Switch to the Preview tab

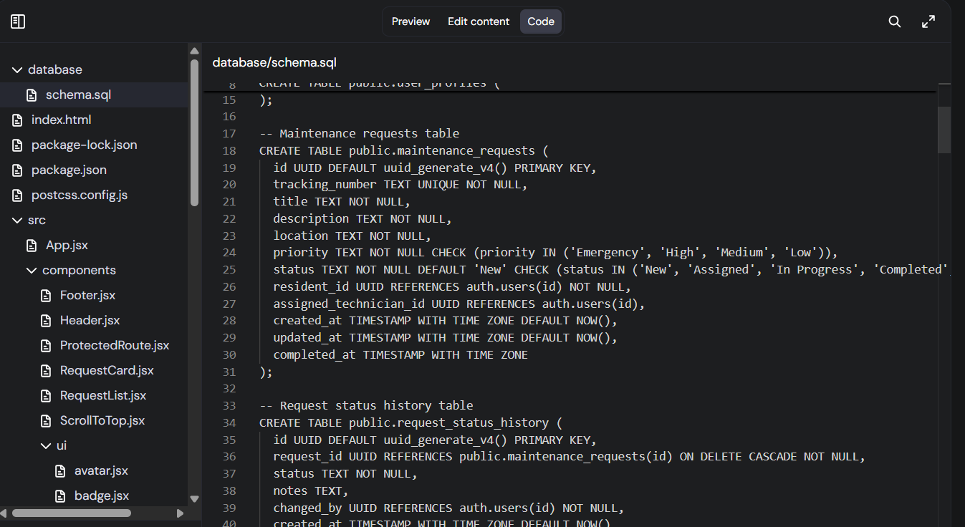click(x=411, y=21)
